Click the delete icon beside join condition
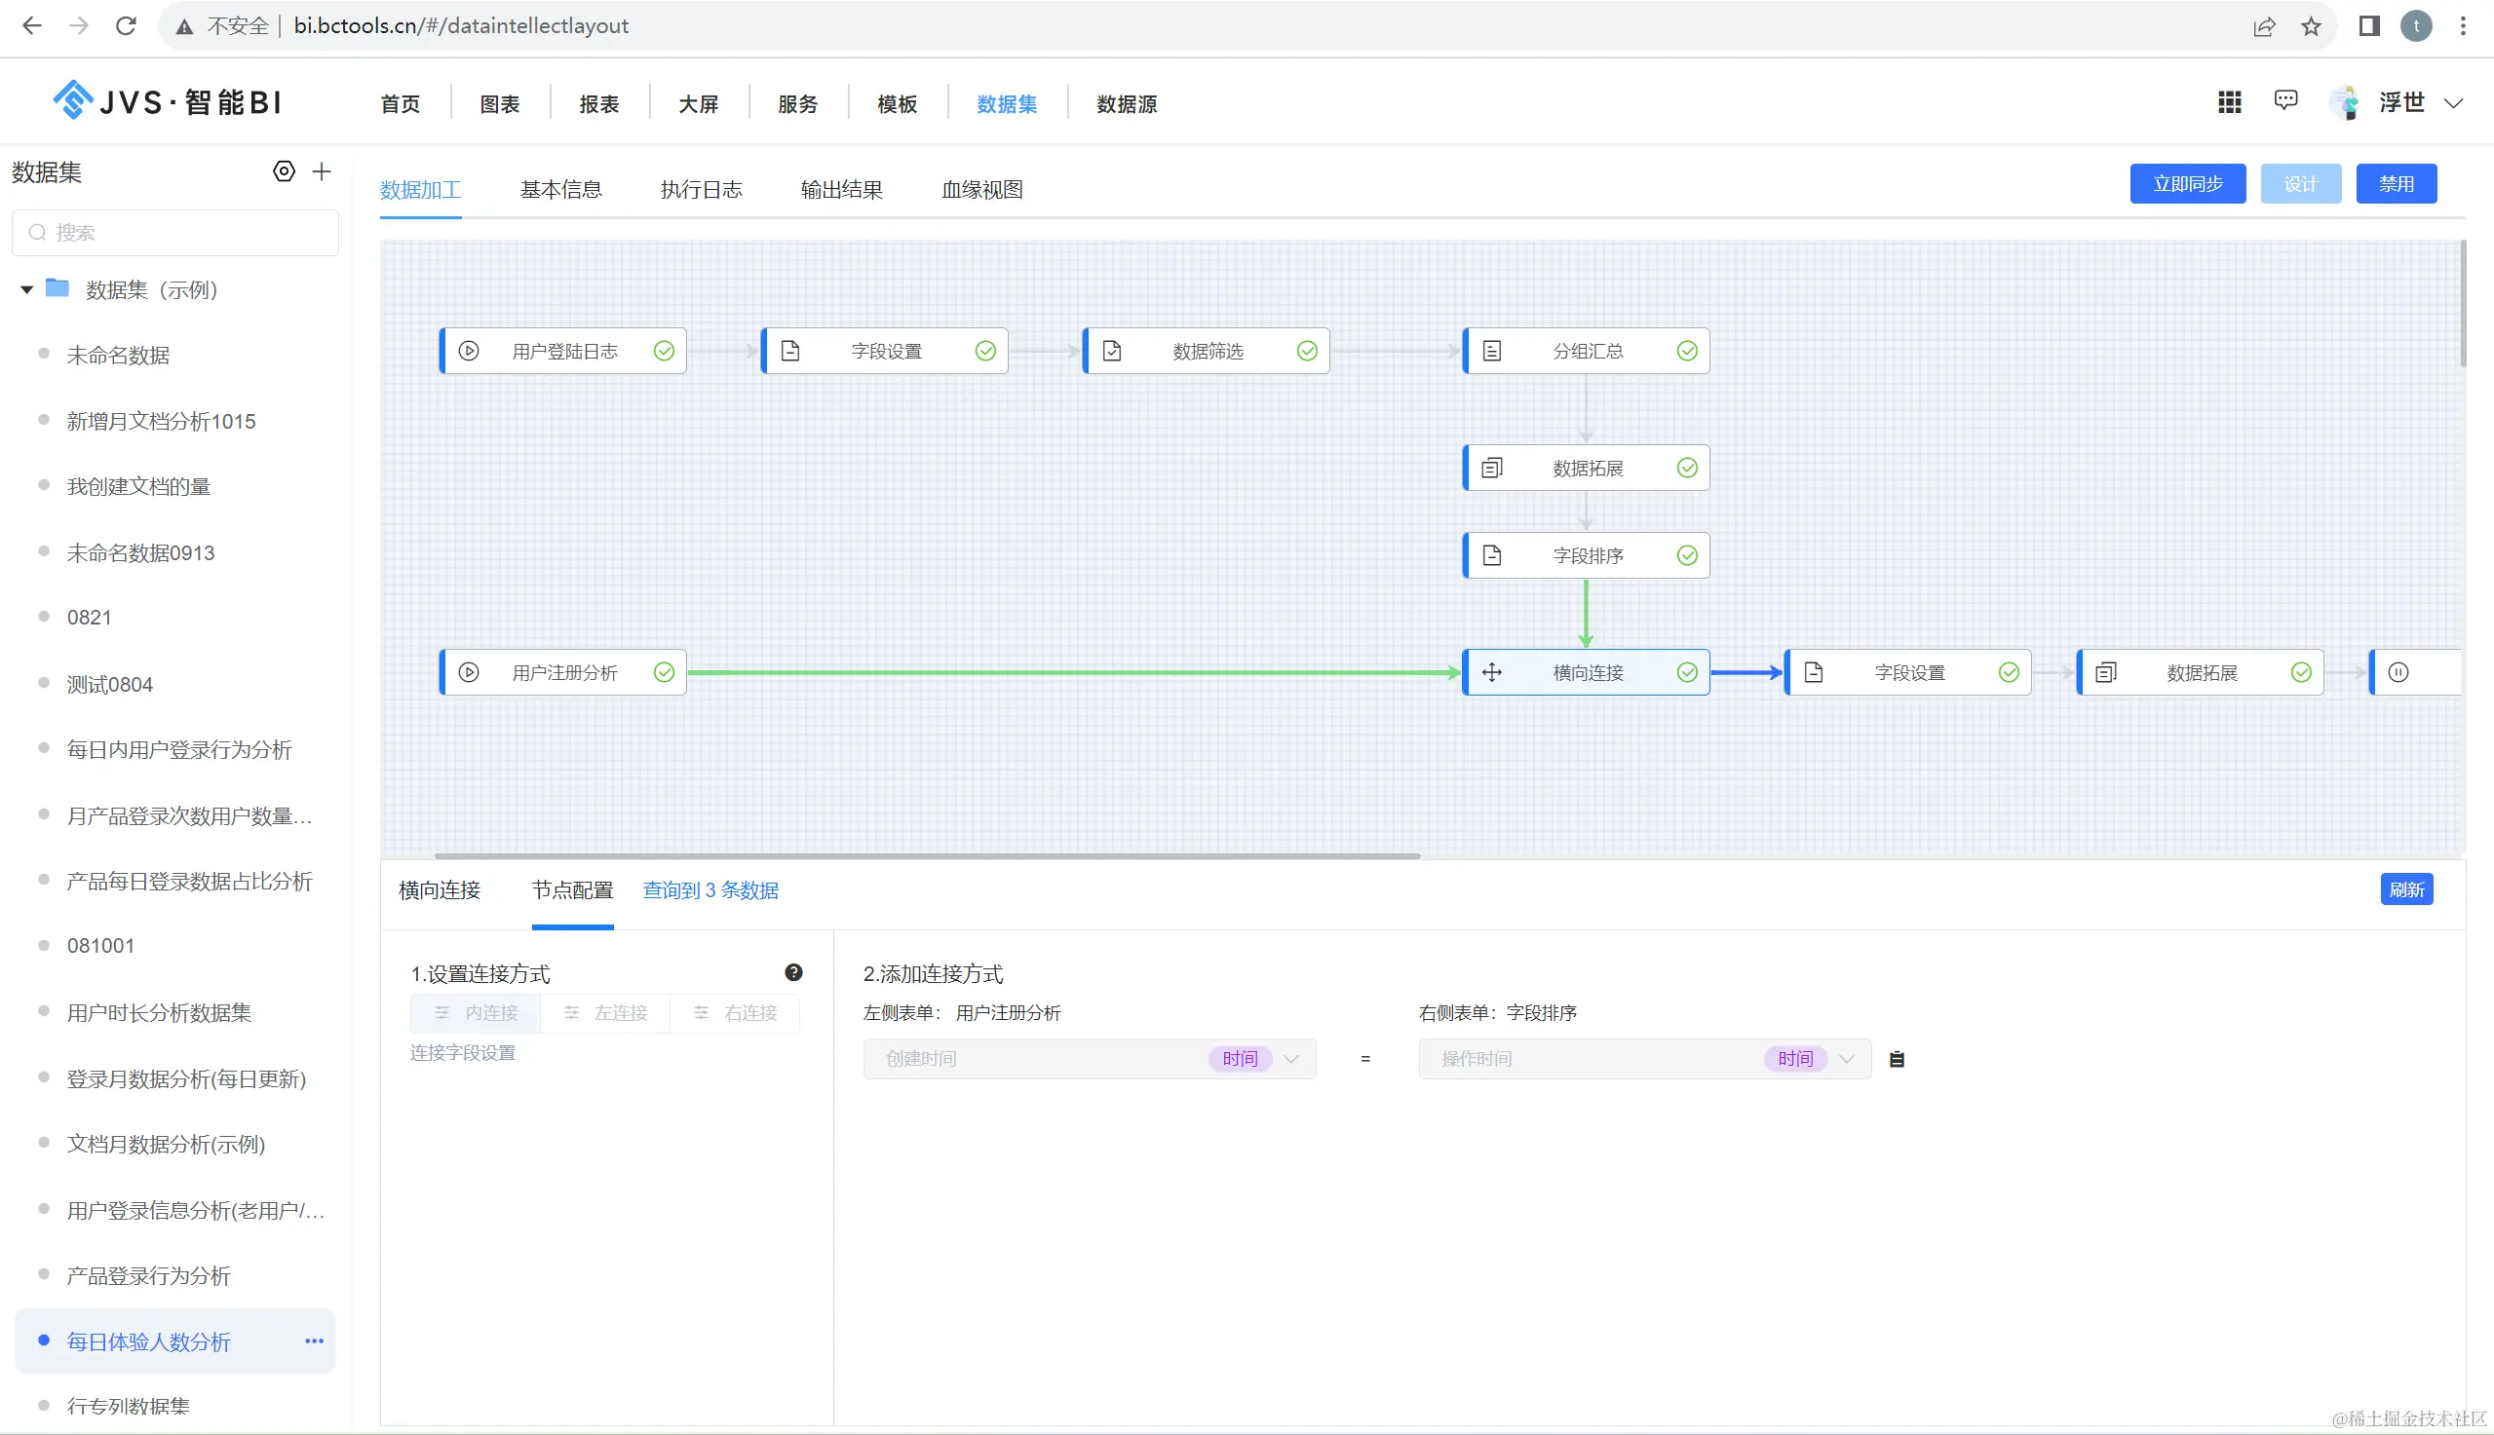The image size is (2494, 1435). click(1897, 1060)
